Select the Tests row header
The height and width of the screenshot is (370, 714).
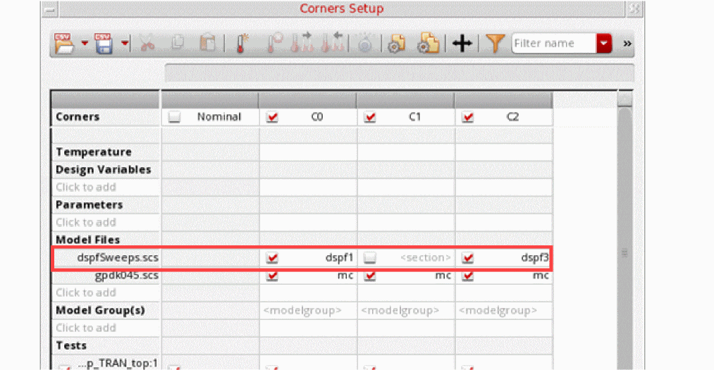(x=71, y=345)
